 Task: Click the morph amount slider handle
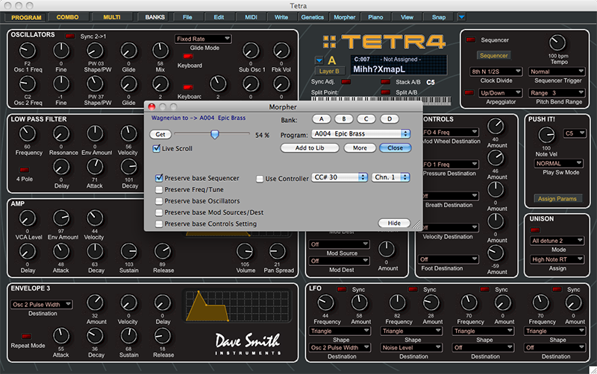214,134
